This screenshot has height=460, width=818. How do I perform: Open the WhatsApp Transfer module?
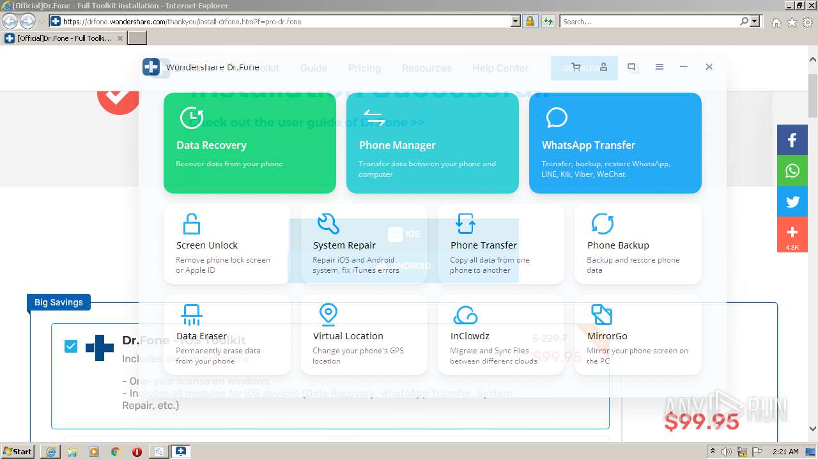click(615, 143)
